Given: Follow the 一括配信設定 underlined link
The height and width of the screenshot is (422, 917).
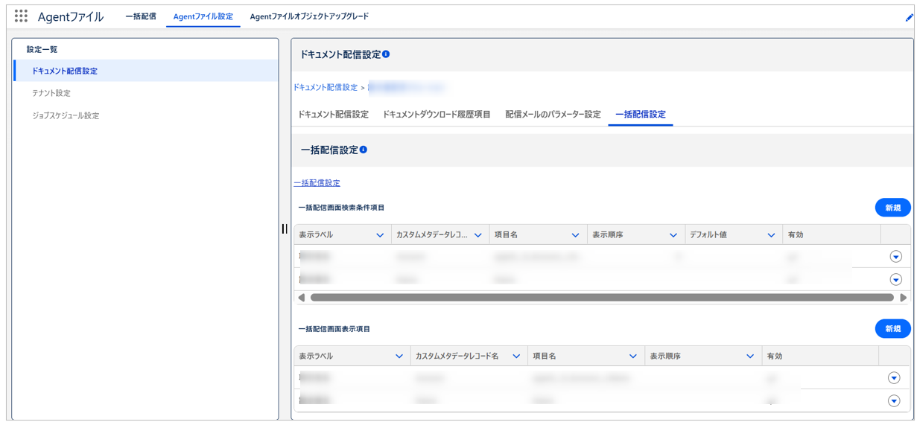Looking at the screenshot, I should pos(317,182).
